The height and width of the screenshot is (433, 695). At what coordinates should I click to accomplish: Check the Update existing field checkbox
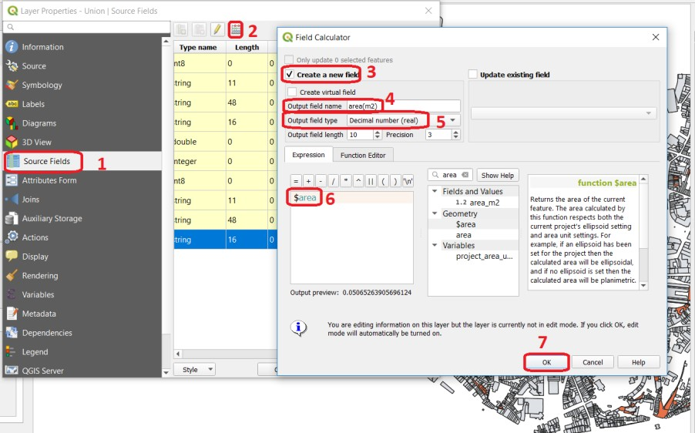(473, 75)
